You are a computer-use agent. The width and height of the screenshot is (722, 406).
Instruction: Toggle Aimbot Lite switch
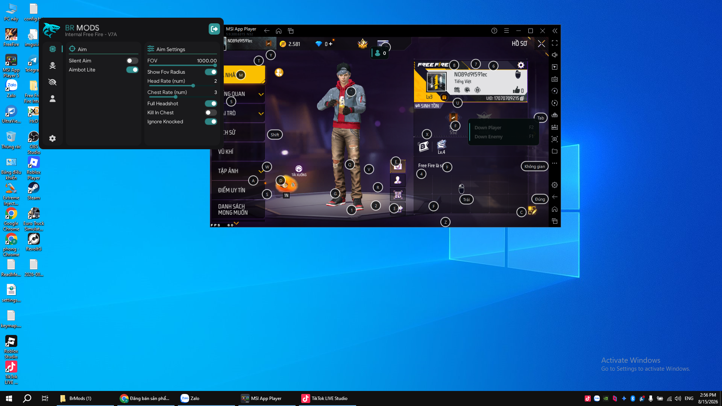click(x=132, y=70)
